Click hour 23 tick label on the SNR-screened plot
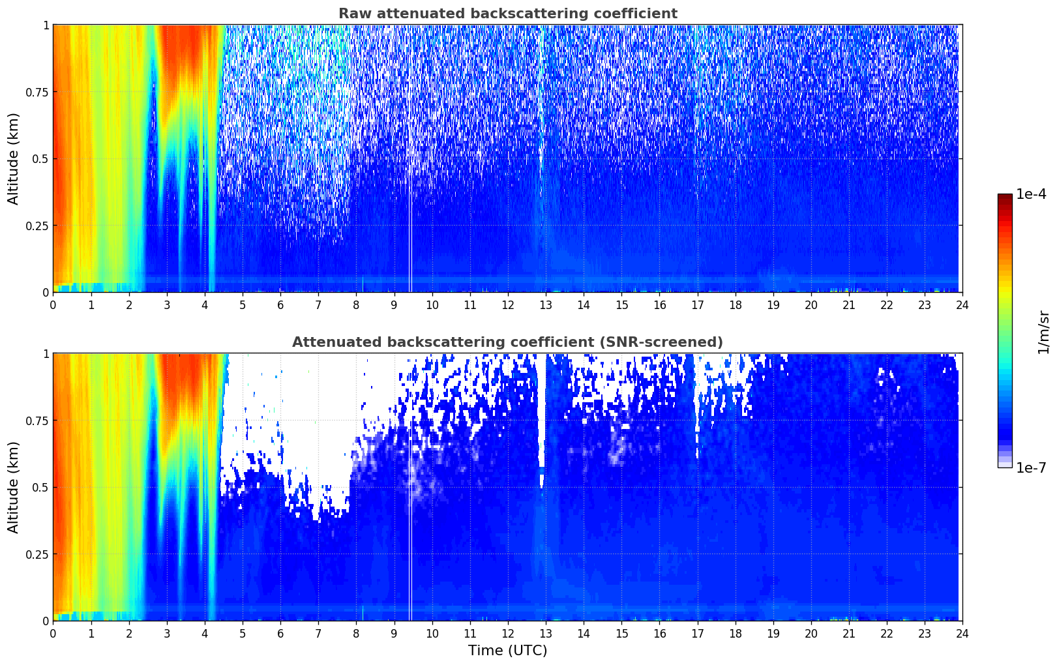This screenshot has width=1057, height=665. (x=924, y=633)
